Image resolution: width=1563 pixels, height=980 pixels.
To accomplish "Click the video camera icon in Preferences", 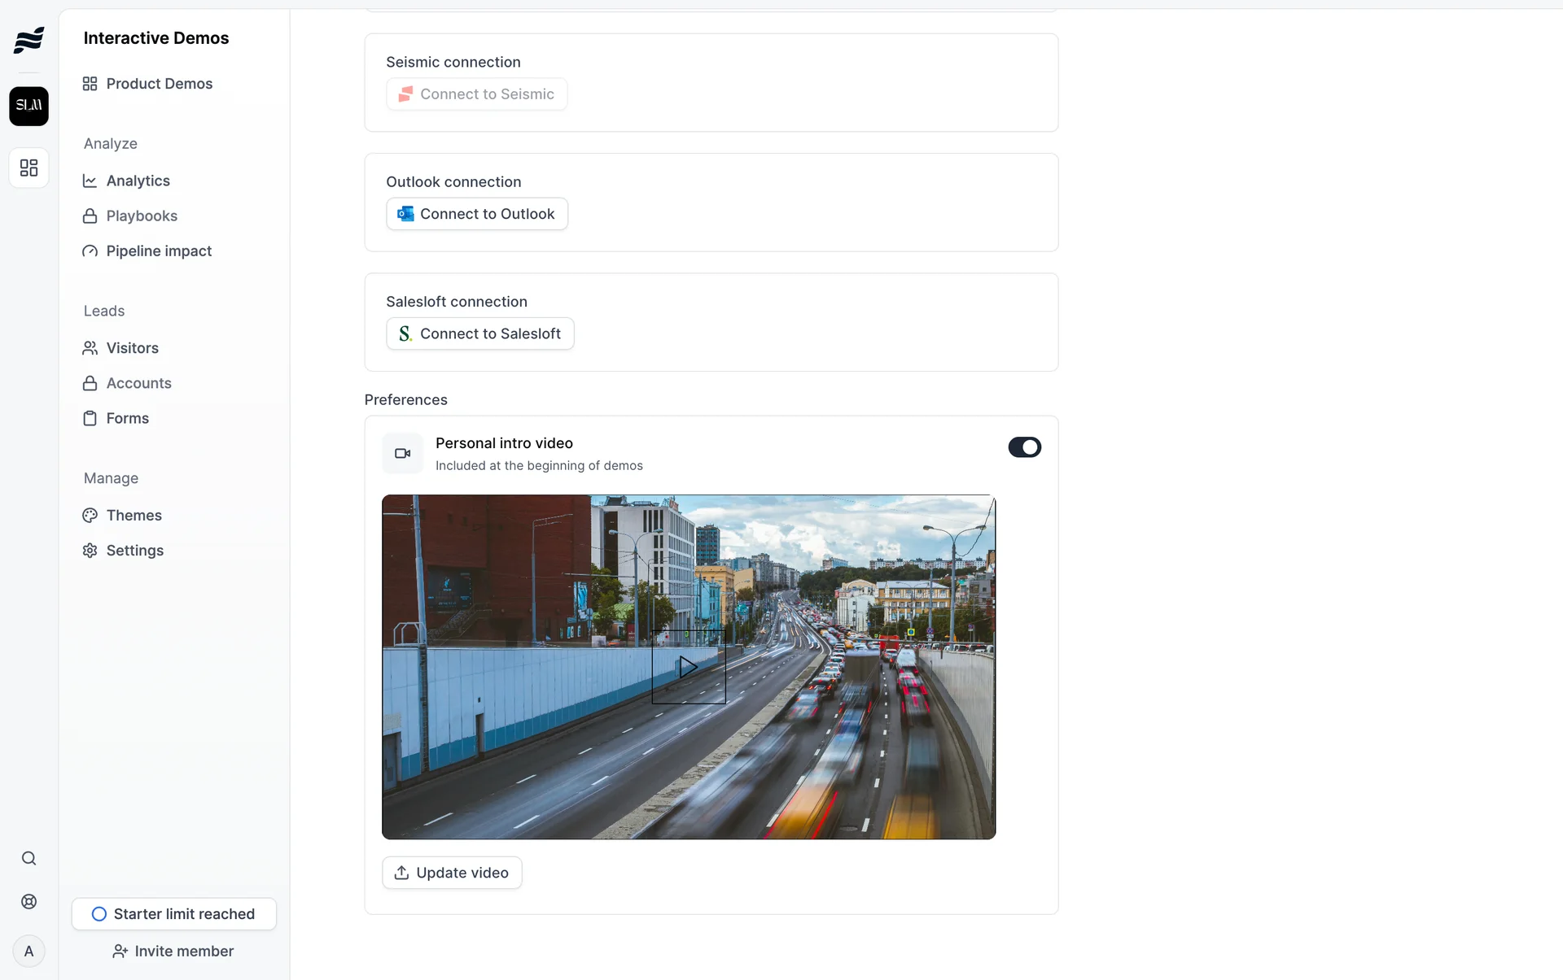I will (x=402, y=454).
